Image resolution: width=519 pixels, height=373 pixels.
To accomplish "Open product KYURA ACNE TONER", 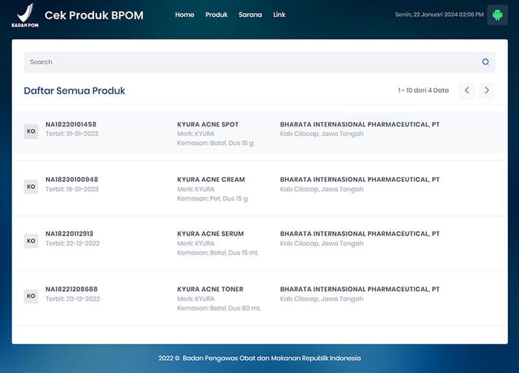I will click(210, 289).
